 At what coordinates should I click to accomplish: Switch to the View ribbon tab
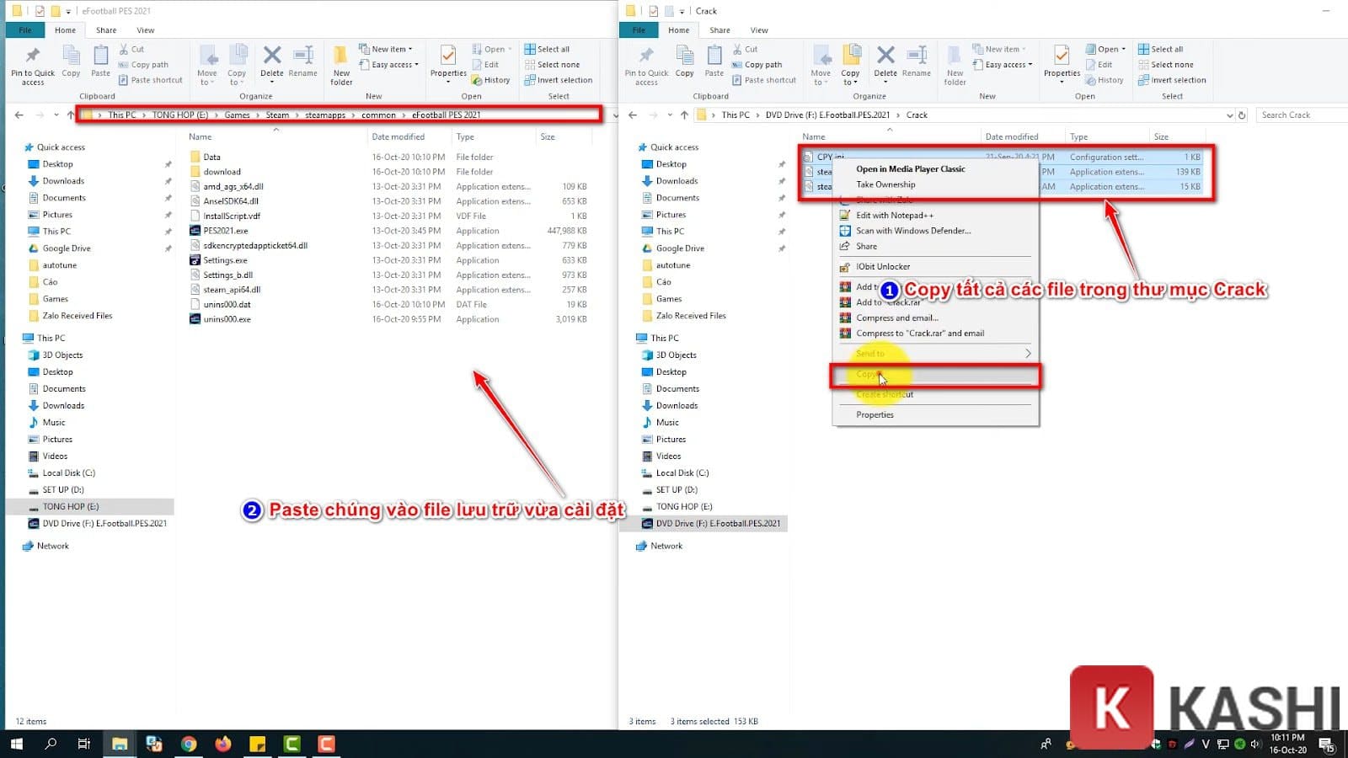click(146, 29)
